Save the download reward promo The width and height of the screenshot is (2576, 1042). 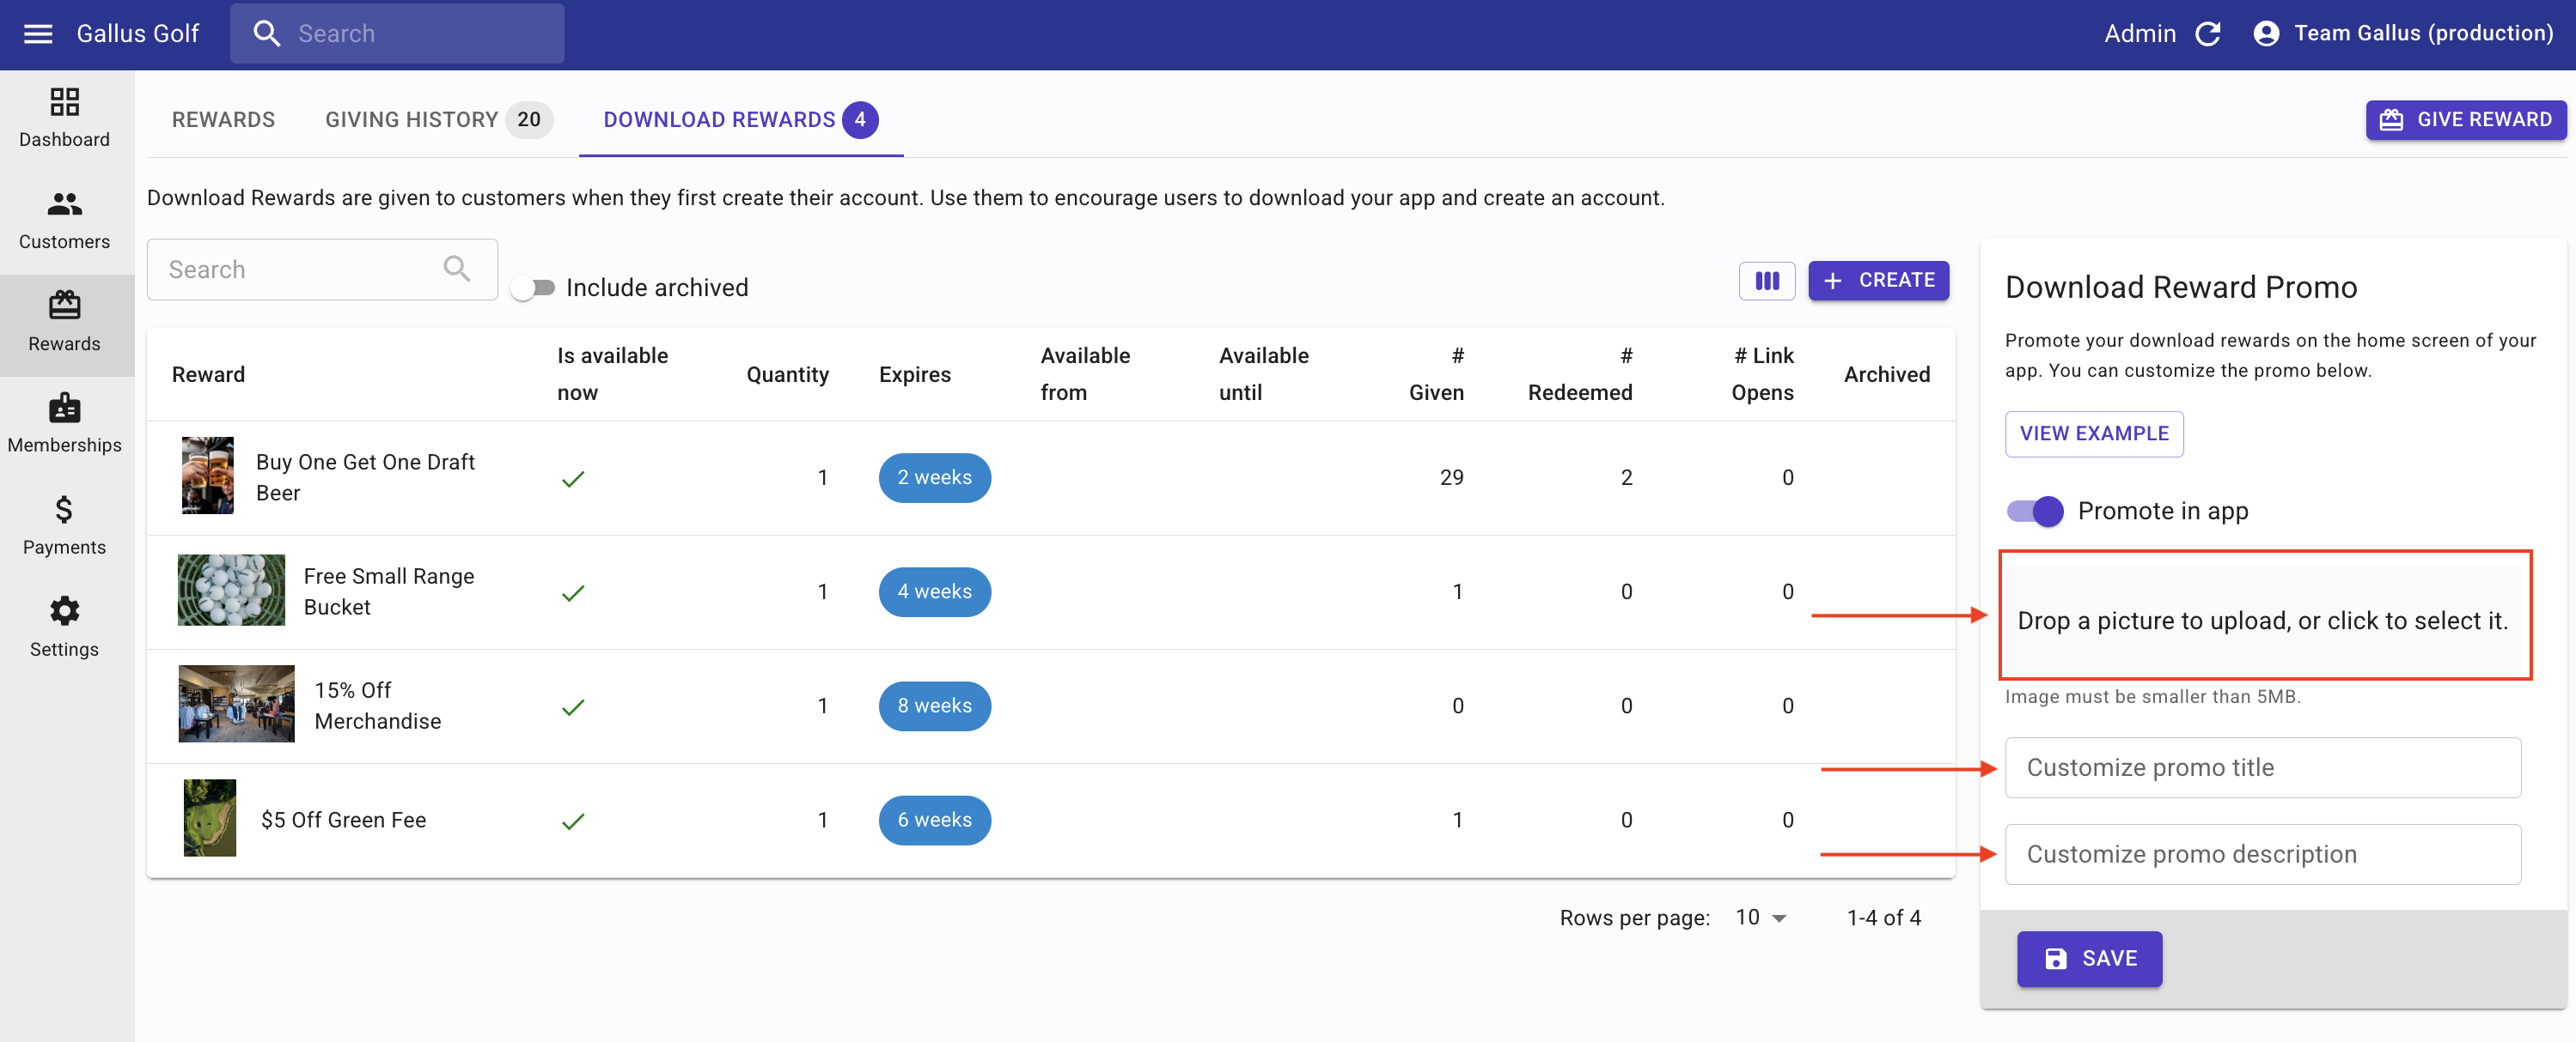tap(2088, 959)
